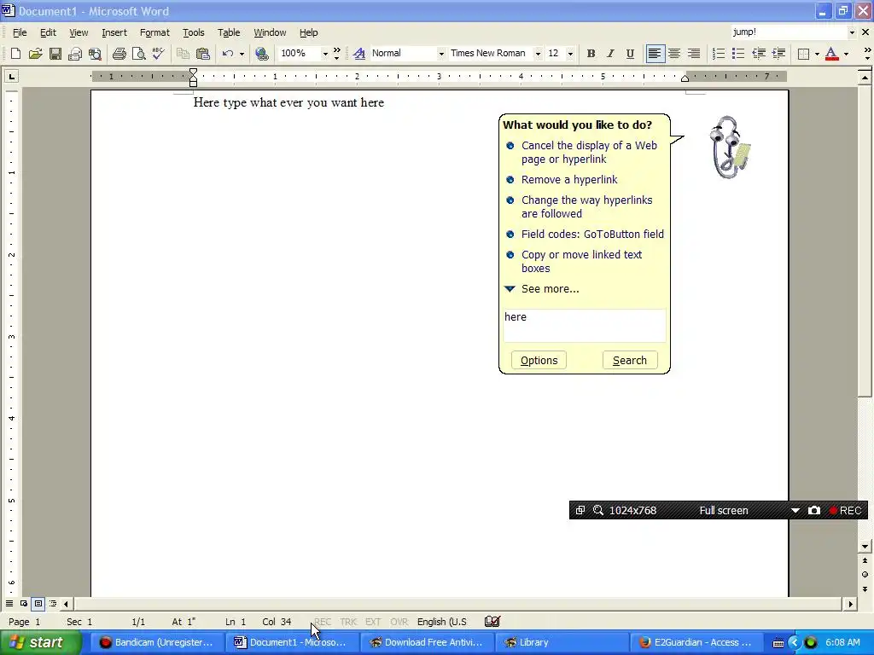
Task: Select 'Remove a hyperlink' help topic
Action: pos(569,179)
